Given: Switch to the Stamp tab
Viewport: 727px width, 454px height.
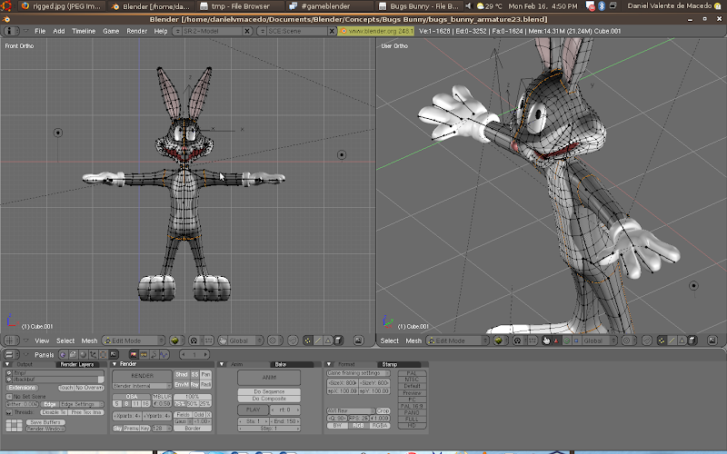Looking at the screenshot, I should pos(398,364).
